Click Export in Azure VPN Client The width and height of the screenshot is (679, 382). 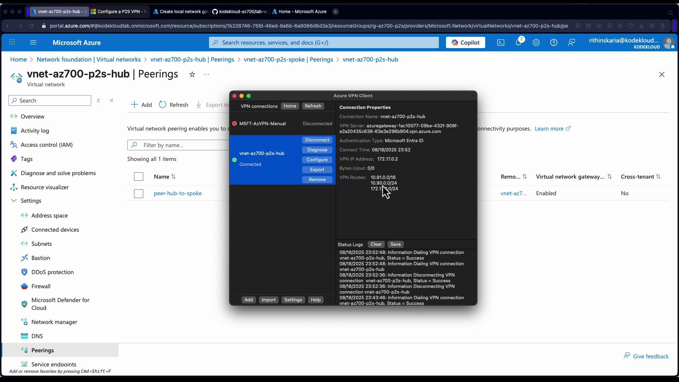pyautogui.click(x=317, y=170)
